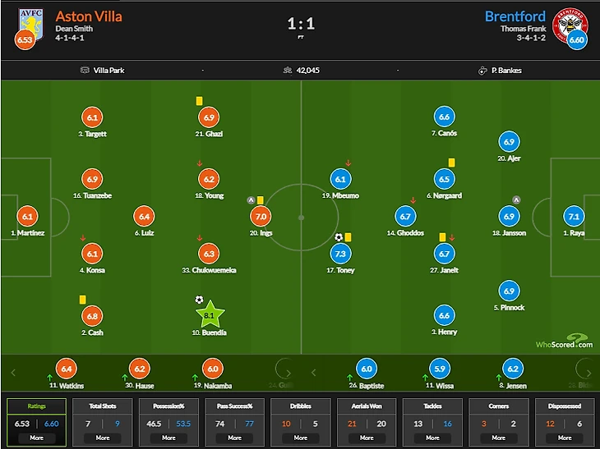Click Ings's 7.0 rating circle
The image size is (600, 449).
[x=261, y=217]
